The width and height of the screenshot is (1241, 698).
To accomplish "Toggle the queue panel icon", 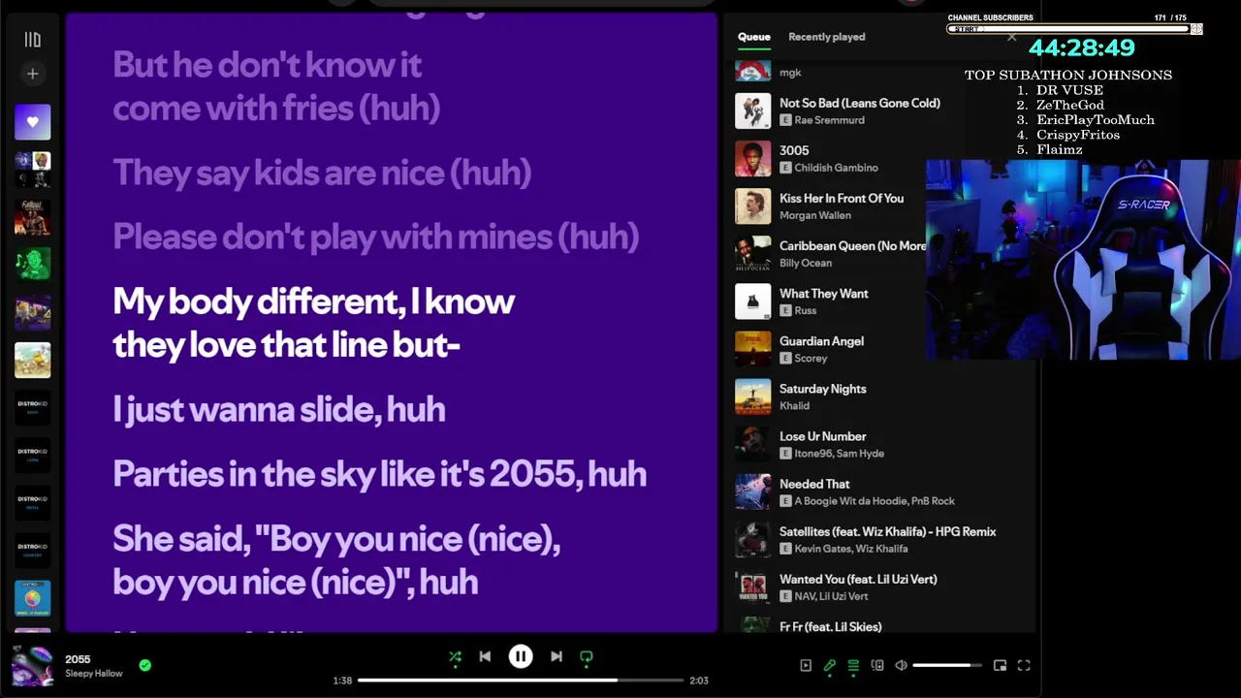I will [x=853, y=665].
